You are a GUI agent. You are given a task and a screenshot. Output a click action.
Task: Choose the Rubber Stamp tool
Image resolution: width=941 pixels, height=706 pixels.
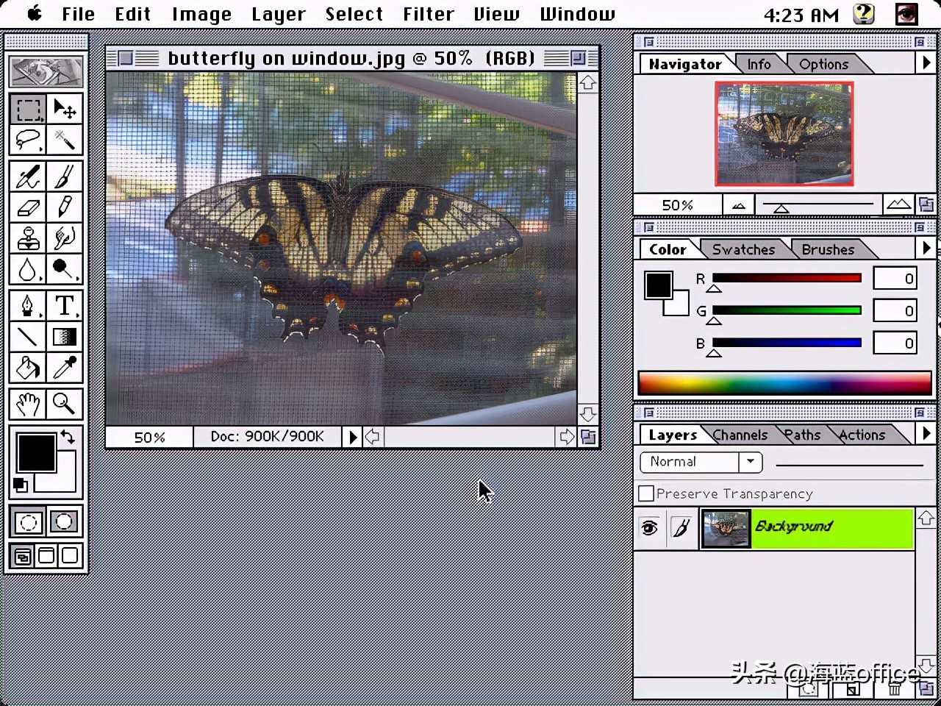28,238
